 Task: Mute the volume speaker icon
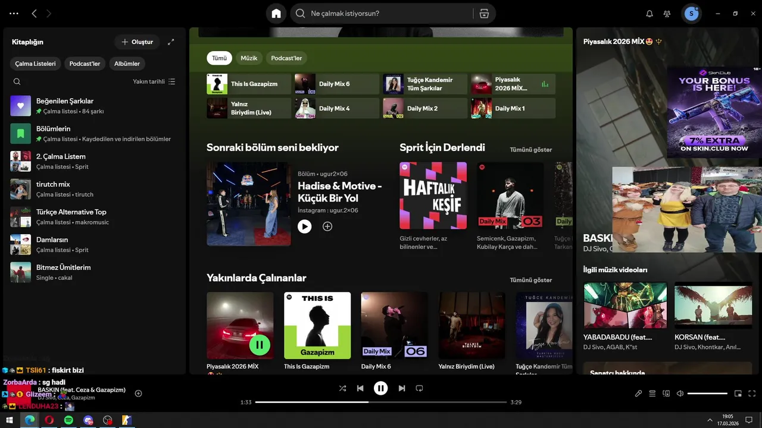pos(680,394)
